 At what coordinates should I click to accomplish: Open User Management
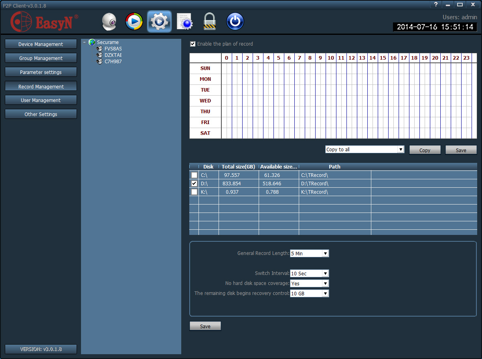coord(41,100)
